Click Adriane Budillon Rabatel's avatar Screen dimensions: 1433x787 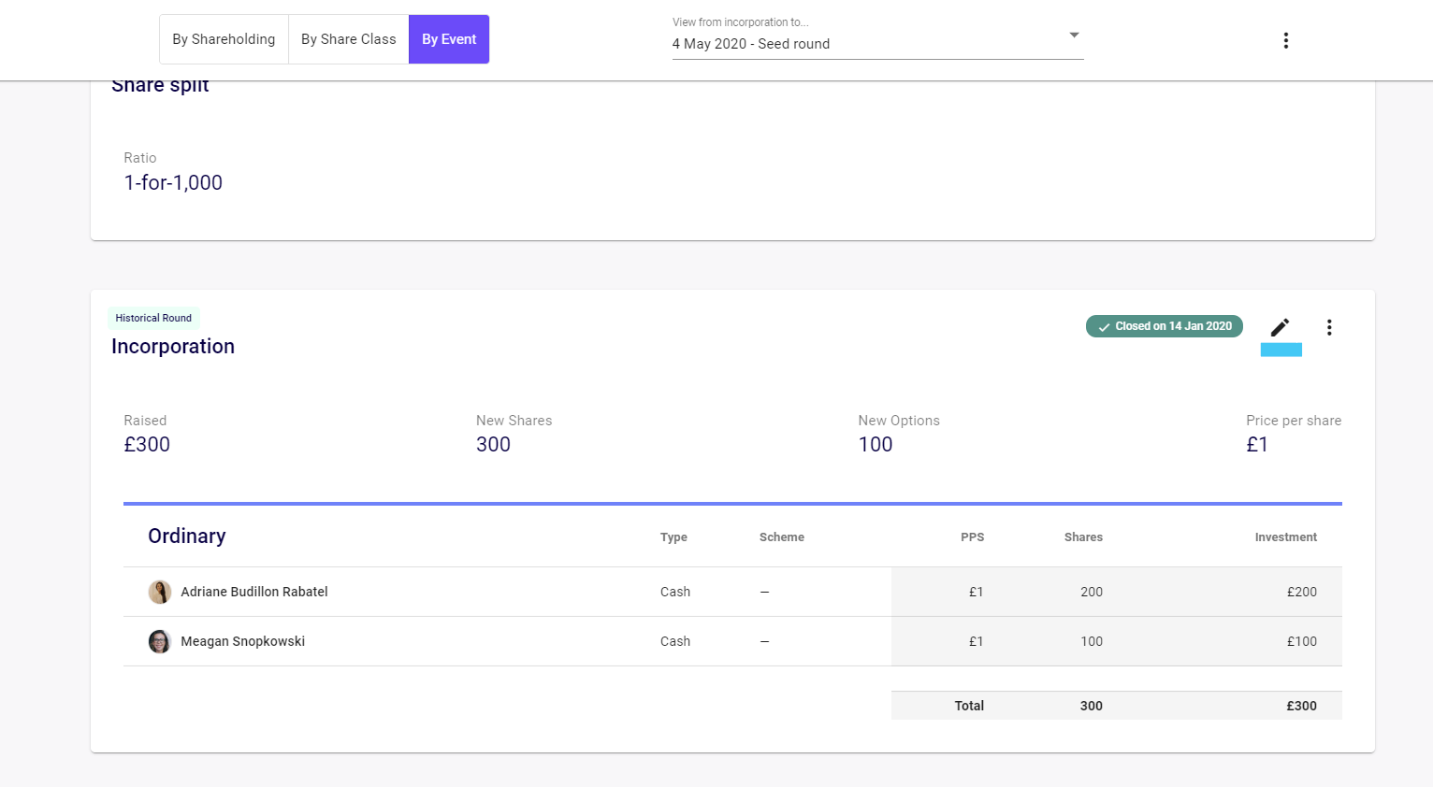(160, 592)
